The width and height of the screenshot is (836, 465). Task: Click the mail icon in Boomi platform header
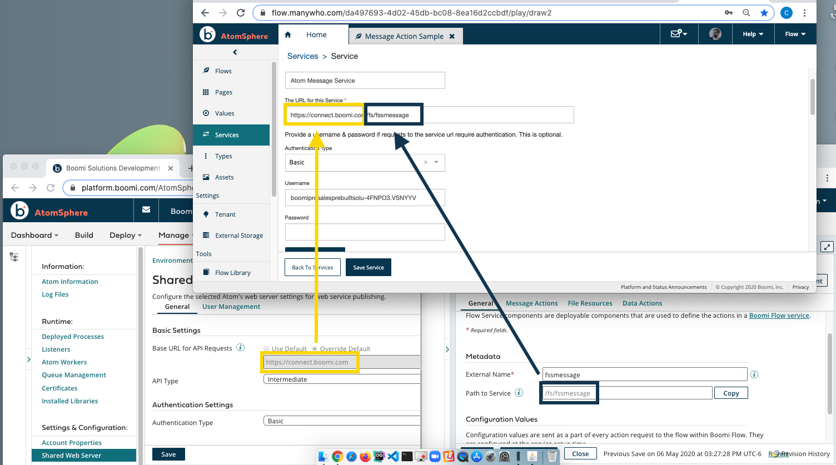pyautogui.click(x=146, y=210)
